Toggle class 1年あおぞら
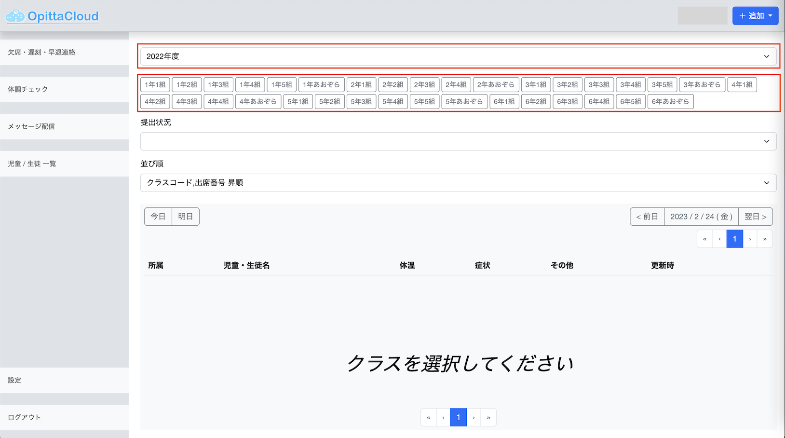785x438 pixels. pos(322,85)
